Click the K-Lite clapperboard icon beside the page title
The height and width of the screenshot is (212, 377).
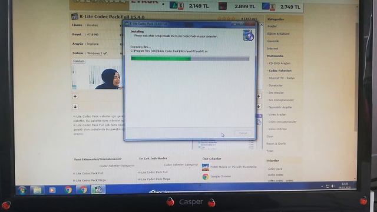coord(75,16)
